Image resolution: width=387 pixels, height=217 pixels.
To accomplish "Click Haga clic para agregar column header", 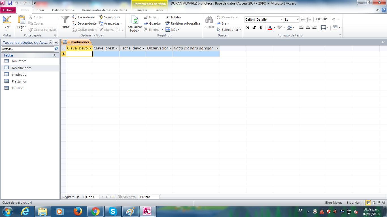I will point(193,48).
